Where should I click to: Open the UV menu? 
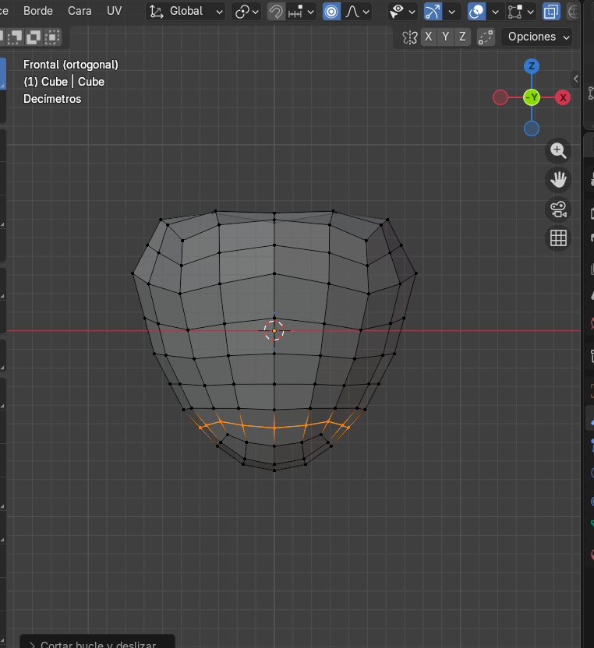pyautogui.click(x=114, y=11)
